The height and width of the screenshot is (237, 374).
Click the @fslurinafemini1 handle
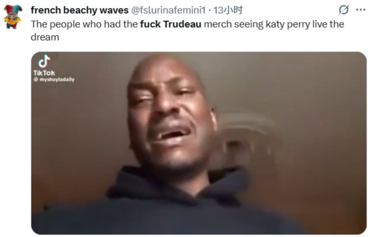[168, 10]
